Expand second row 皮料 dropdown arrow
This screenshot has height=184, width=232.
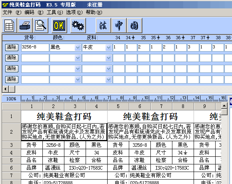click(x=109, y=58)
